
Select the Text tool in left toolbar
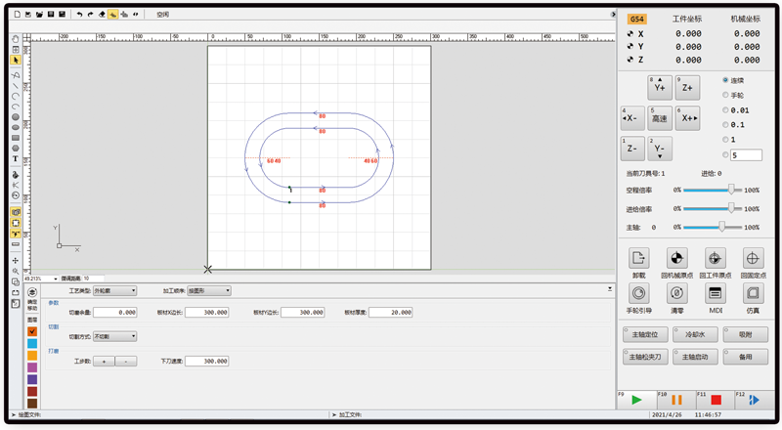[x=16, y=158]
